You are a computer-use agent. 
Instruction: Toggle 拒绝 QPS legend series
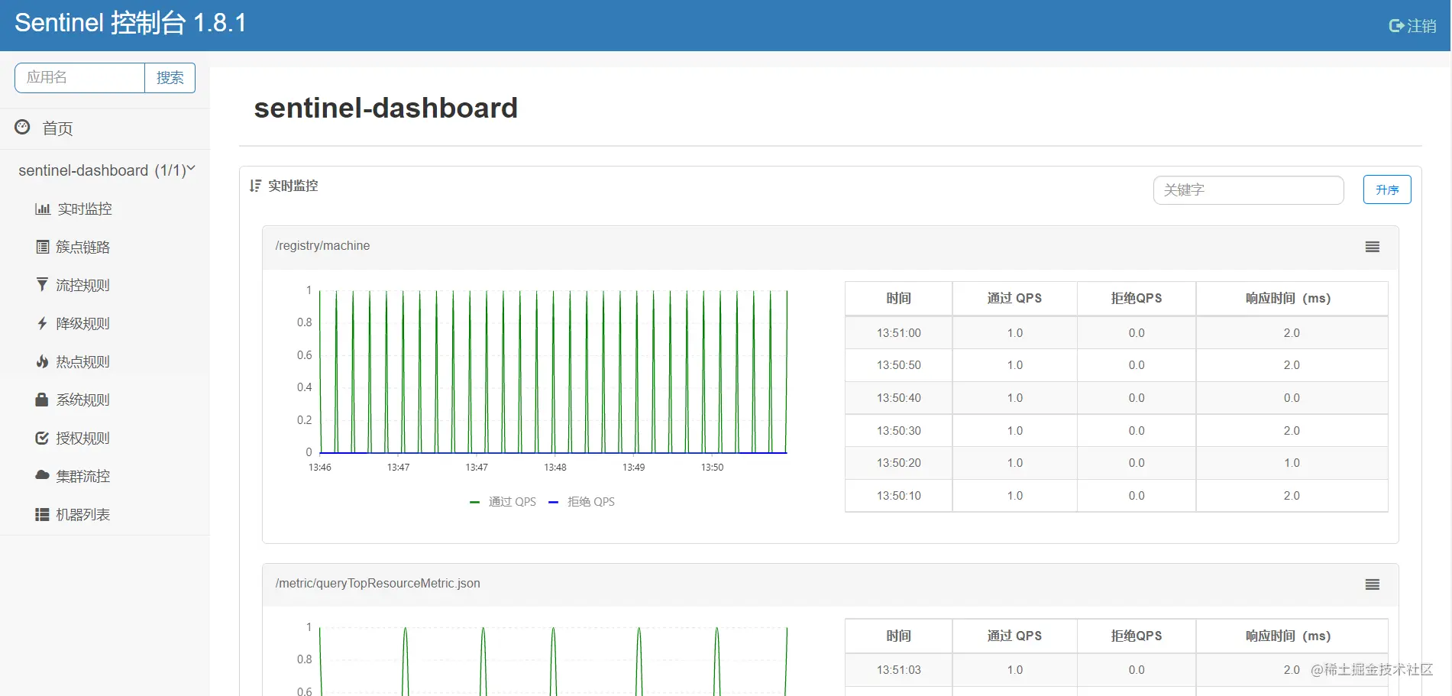[x=582, y=502]
